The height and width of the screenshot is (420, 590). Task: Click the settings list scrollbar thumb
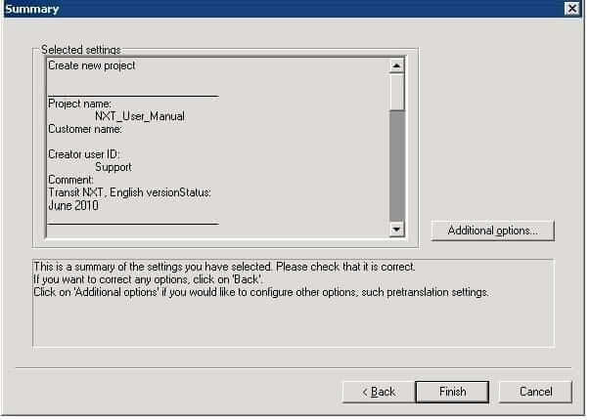tap(396, 92)
